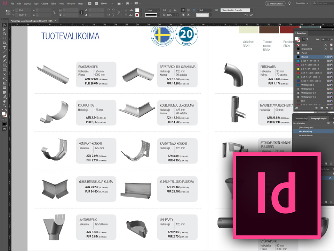Select the Selection tool arrow
Screen dimensions: 334x251
click(4, 25)
